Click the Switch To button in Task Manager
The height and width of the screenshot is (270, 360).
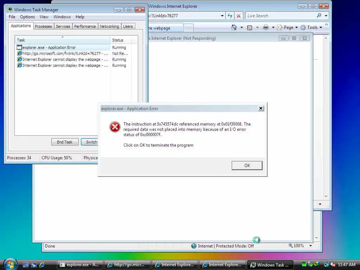coord(90,142)
